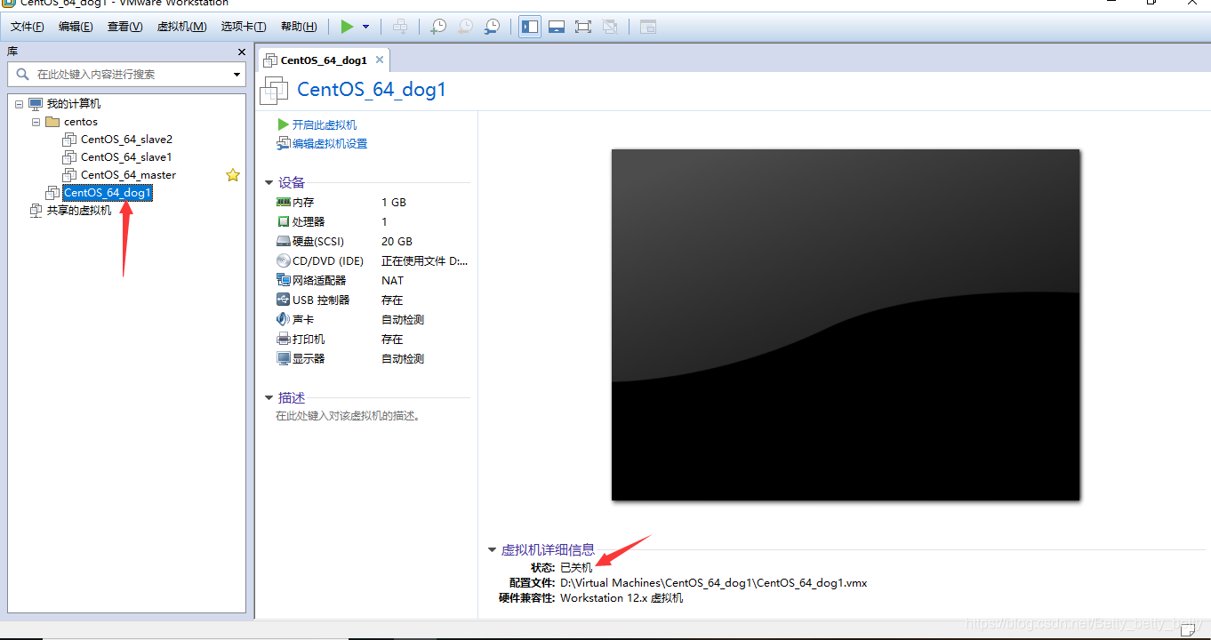Click the 硬盘(SCSI) hard disk icon
This screenshot has width=1211, height=640.
point(284,242)
